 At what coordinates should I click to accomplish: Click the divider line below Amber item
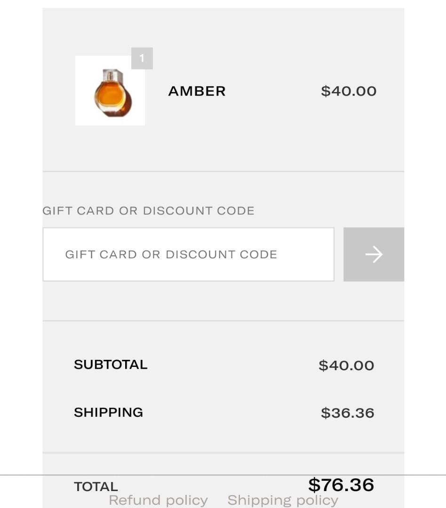pyautogui.click(x=223, y=171)
